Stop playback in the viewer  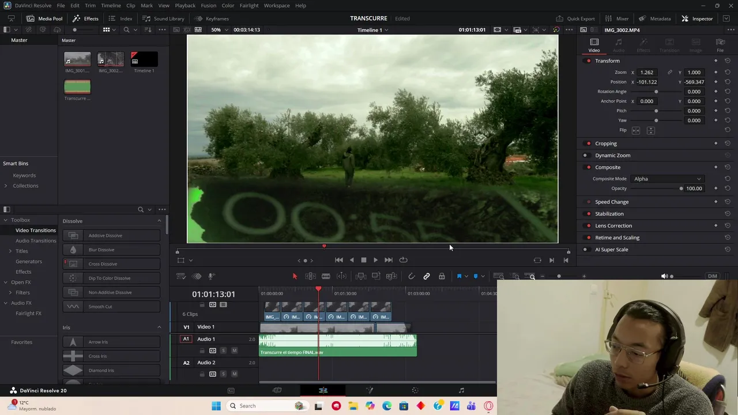364,260
